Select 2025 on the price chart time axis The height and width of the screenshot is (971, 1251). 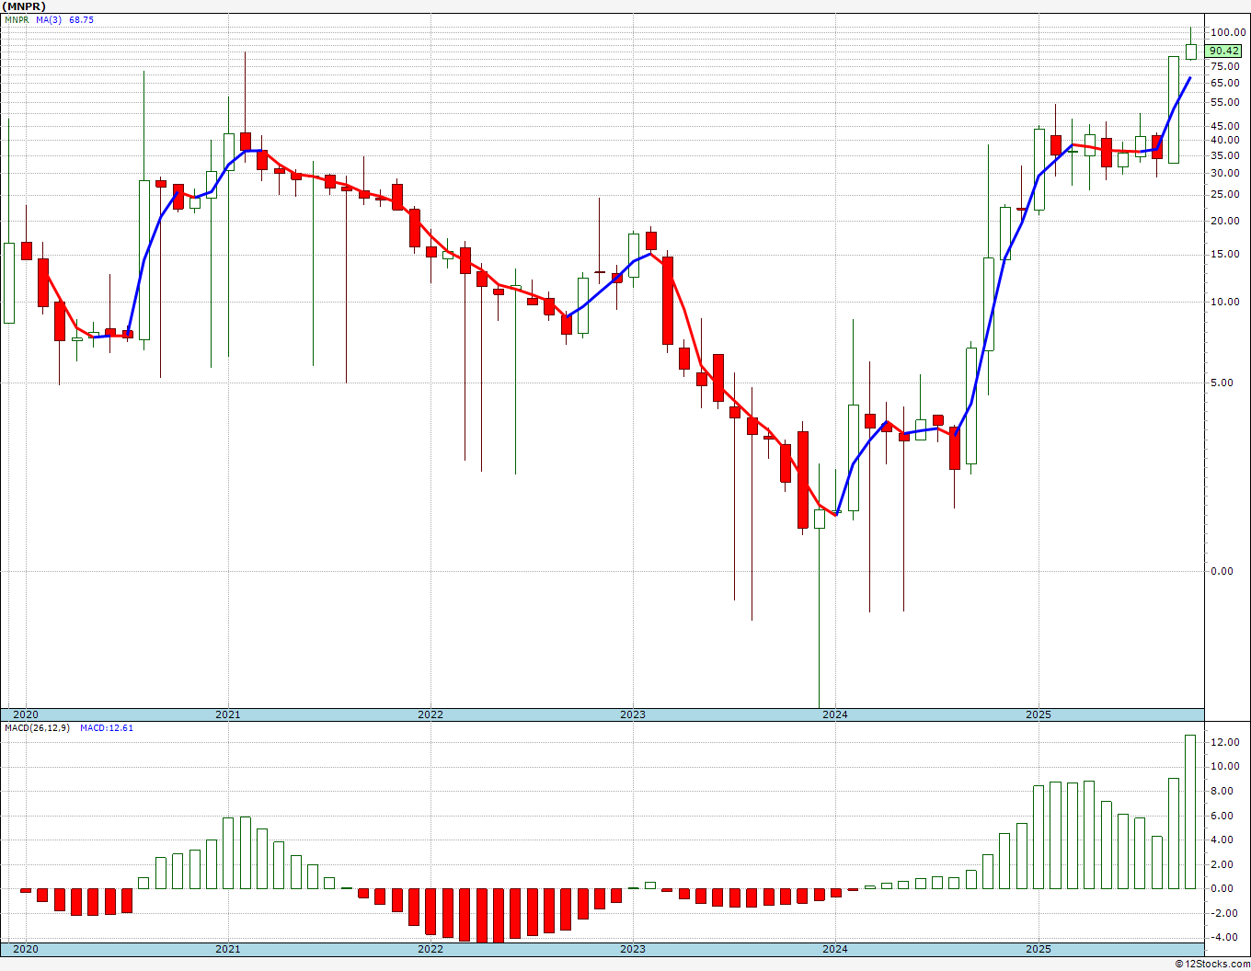point(1039,714)
